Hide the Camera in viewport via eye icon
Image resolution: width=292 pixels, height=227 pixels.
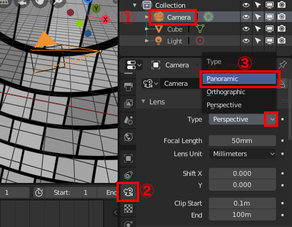(x=246, y=17)
